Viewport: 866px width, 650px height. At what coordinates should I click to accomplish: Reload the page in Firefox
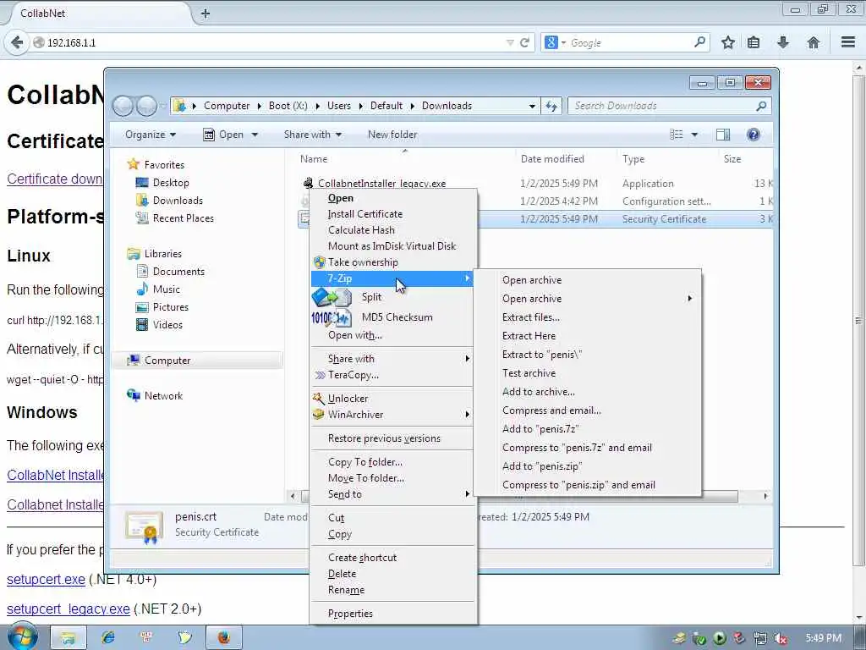point(524,42)
